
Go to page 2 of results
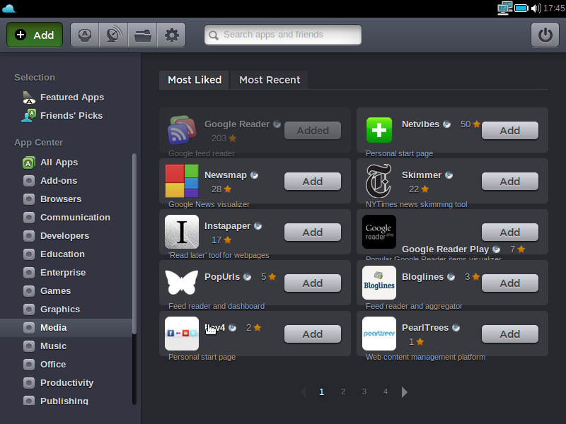(x=343, y=391)
